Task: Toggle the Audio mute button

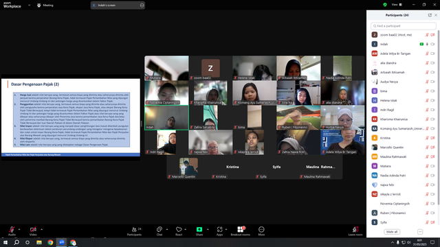Action: (x=12, y=231)
